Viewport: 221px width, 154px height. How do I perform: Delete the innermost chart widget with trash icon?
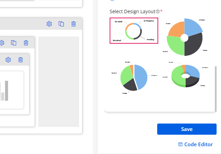pyautogui.click(x=21, y=60)
